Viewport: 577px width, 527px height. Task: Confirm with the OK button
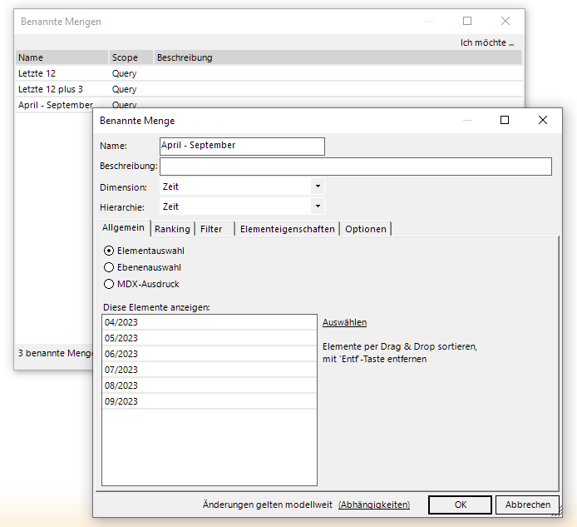click(461, 505)
